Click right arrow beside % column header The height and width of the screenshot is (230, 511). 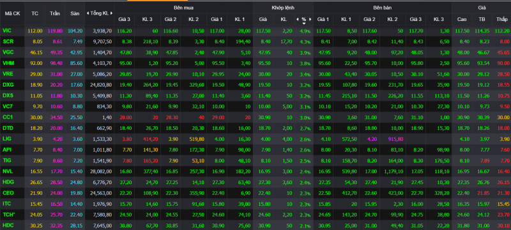(x=310, y=19)
